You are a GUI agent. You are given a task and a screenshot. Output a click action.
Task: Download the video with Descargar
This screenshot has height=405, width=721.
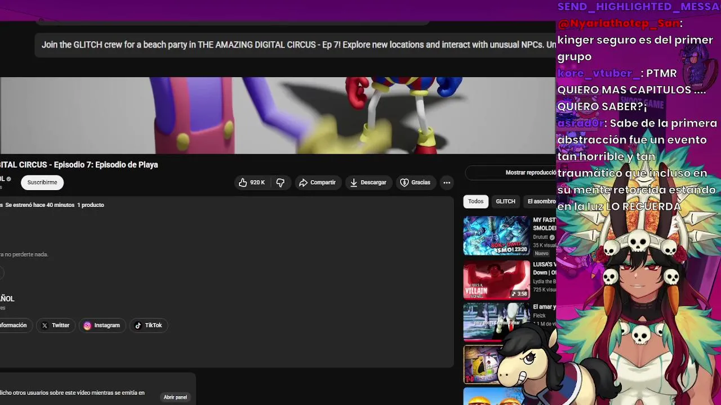(368, 182)
